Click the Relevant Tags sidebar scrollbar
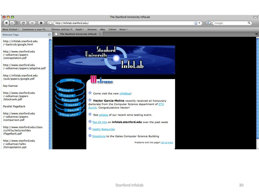Screen dimensions: 259x194 pos(50,94)
